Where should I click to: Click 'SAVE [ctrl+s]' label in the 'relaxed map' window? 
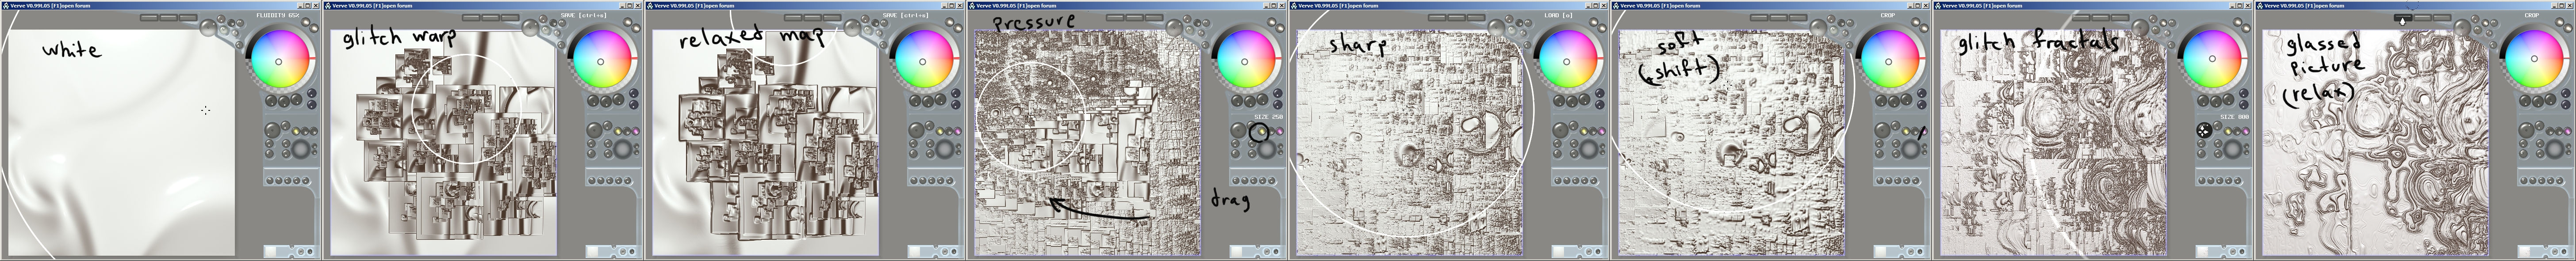tap(904, 15)
